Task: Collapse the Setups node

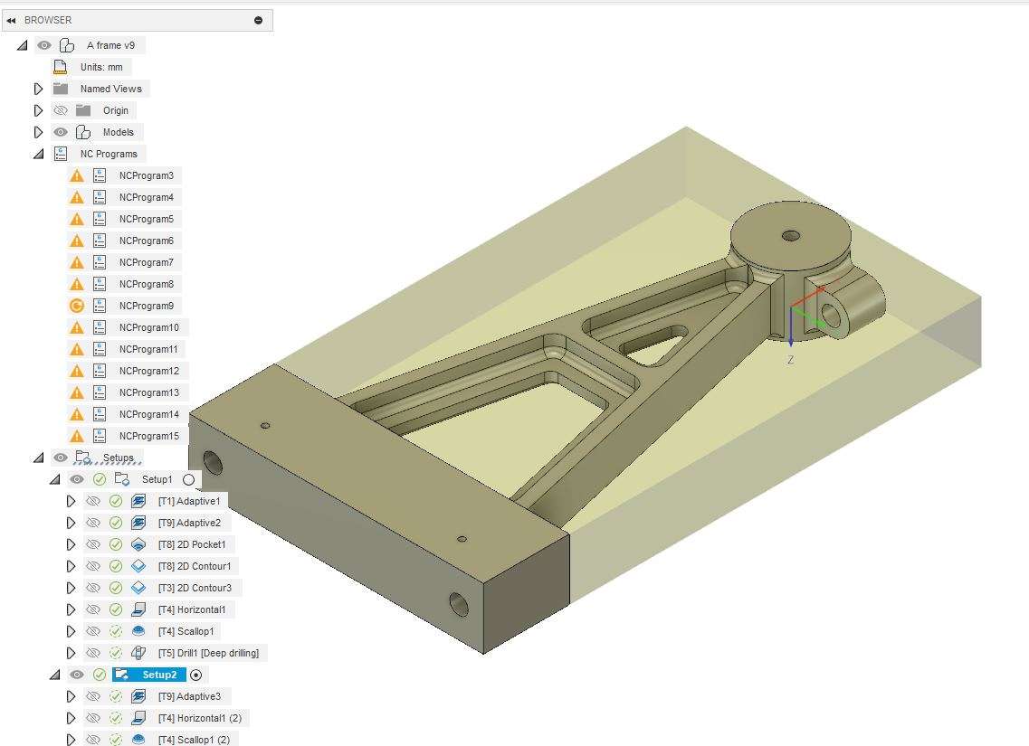Action: pyautogui.click(x=39, y=458)
